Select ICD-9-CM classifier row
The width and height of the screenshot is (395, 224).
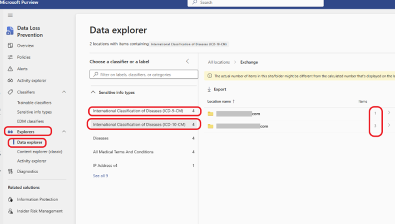point(143,111)
